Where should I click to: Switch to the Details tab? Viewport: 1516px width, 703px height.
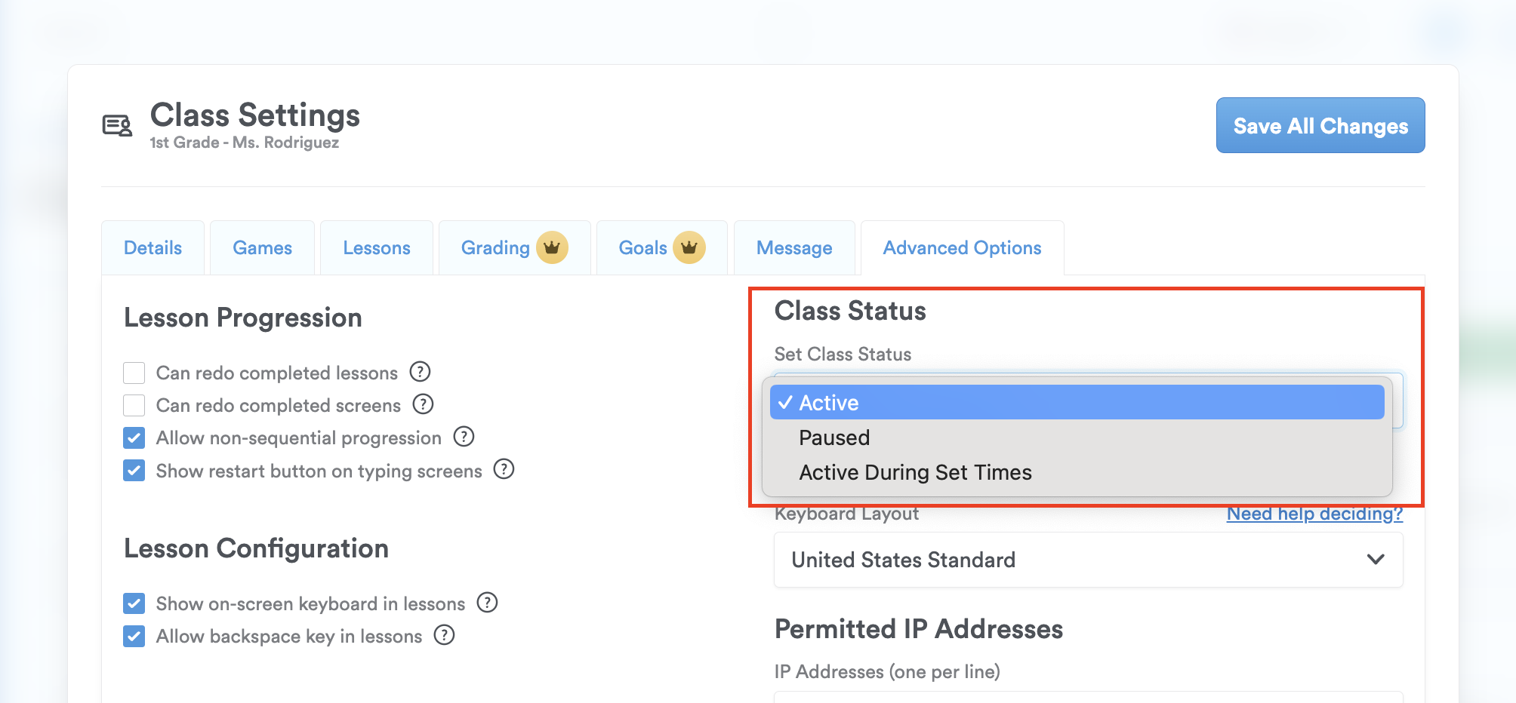(x=153, y=248)
